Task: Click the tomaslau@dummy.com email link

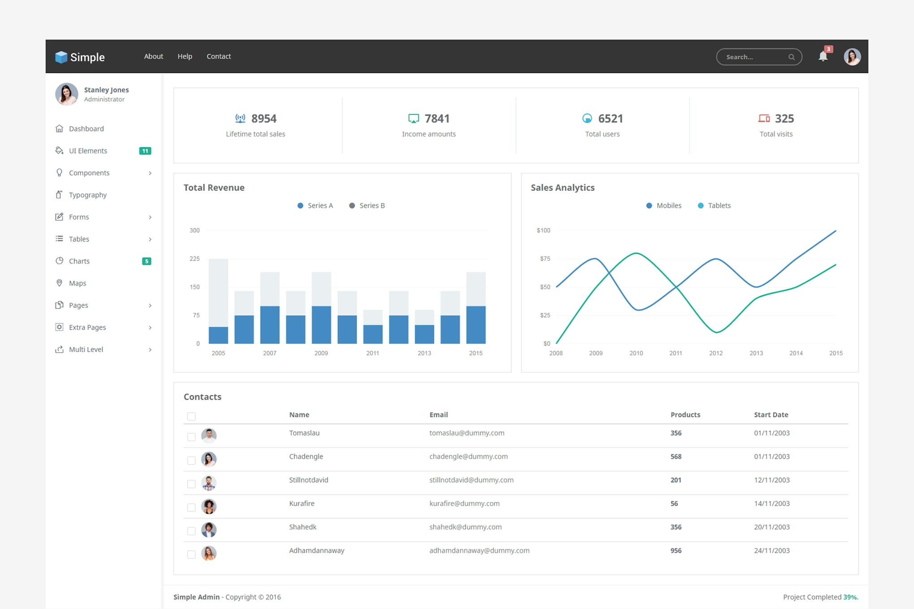Action: (x=466, y=433)
